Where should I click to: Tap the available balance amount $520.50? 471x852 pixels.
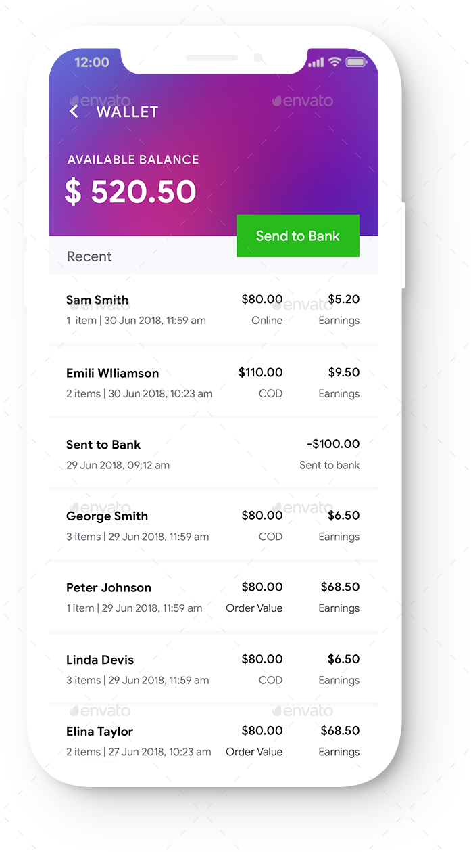point(131,192)
